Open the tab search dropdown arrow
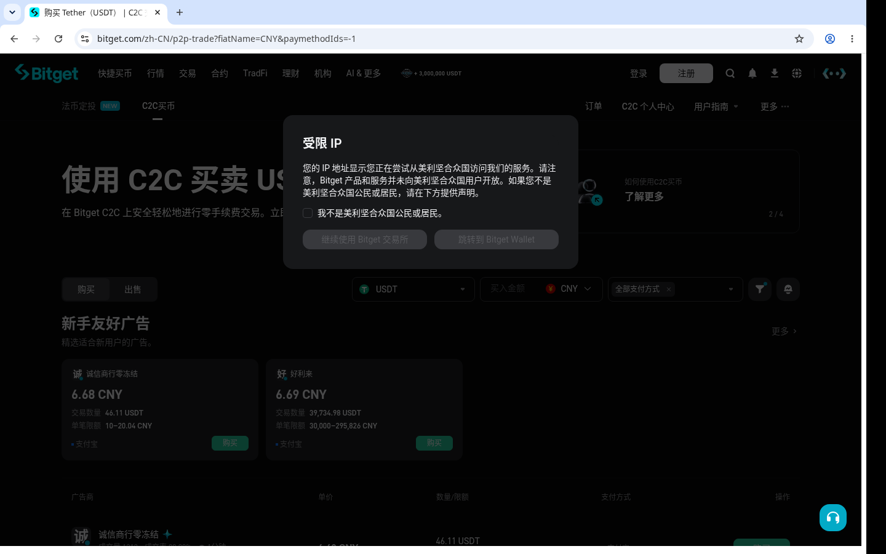 [12, 12]
